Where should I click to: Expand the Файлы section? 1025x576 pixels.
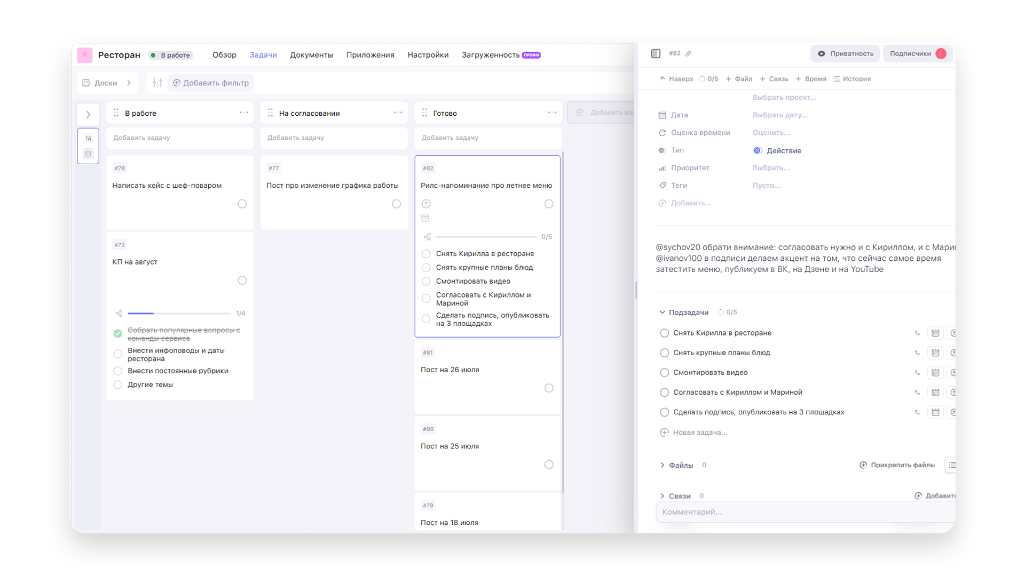click(x=662, y=465)
